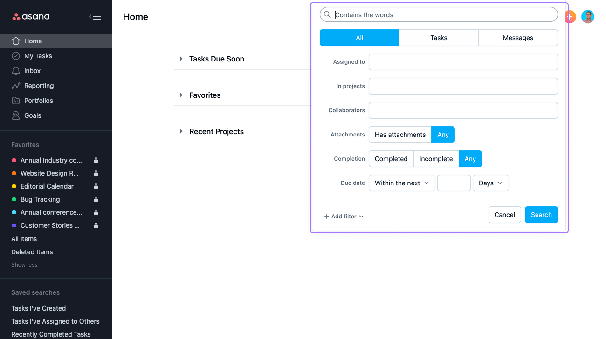
Task: Select Any for Attachments filter
Action: pos(443,135)
